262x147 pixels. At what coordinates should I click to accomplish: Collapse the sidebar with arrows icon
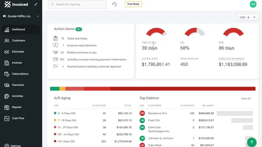pos(36,4)
